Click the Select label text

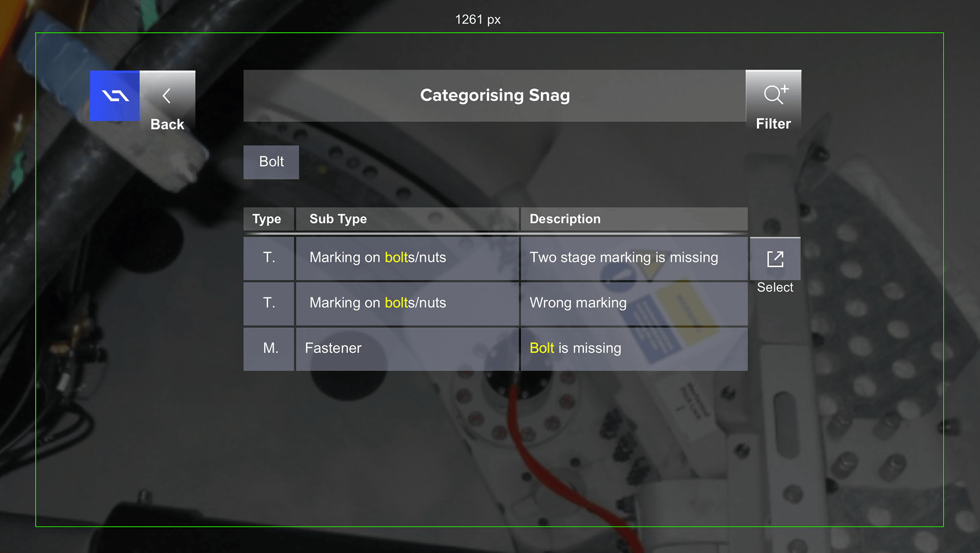click(775, 287)
